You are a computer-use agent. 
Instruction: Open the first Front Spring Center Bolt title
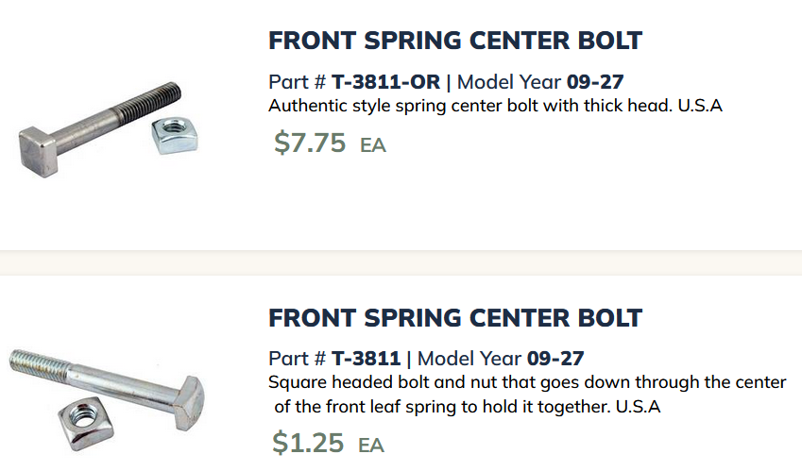click(x=455, y=42)
